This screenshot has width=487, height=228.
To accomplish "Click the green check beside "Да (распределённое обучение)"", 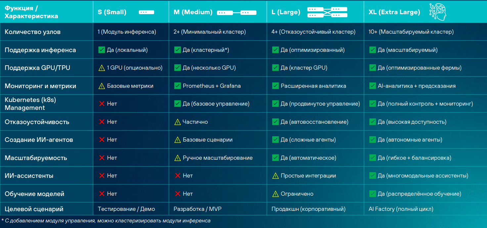I will point(373,194).
